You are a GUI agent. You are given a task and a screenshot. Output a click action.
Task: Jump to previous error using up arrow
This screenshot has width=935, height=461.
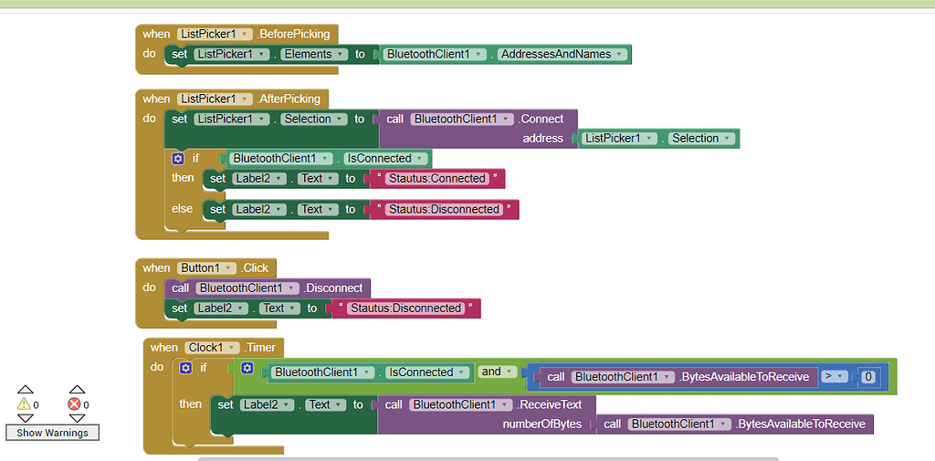[75, 390]
